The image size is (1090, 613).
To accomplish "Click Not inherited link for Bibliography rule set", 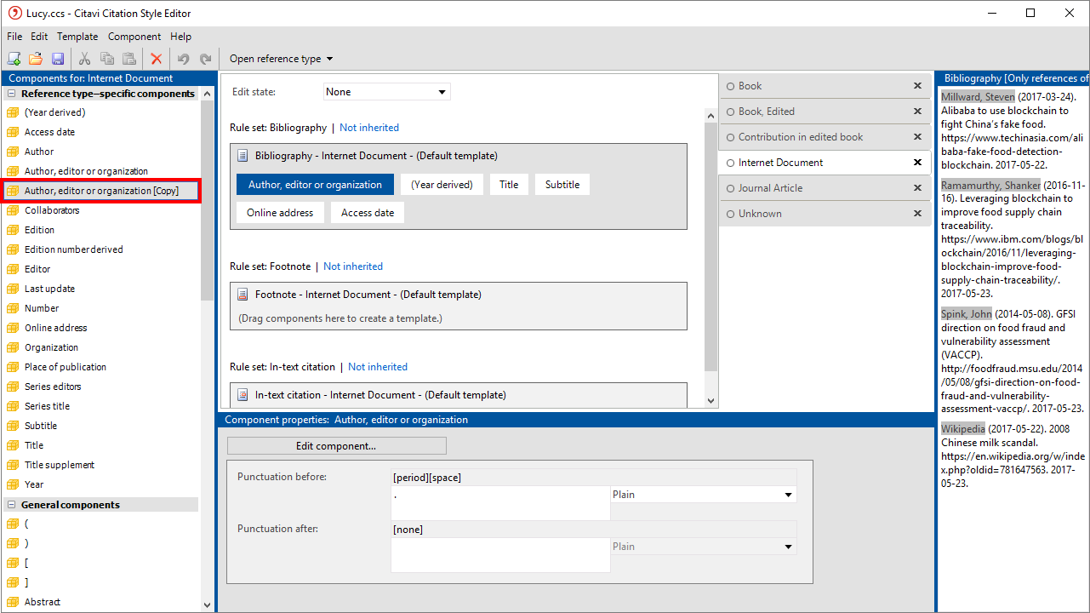I will (369, 128).
